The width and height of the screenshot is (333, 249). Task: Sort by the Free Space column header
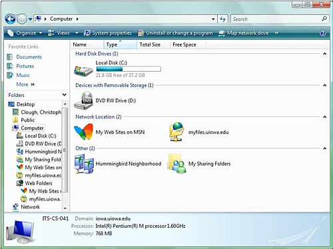(188, 44)
